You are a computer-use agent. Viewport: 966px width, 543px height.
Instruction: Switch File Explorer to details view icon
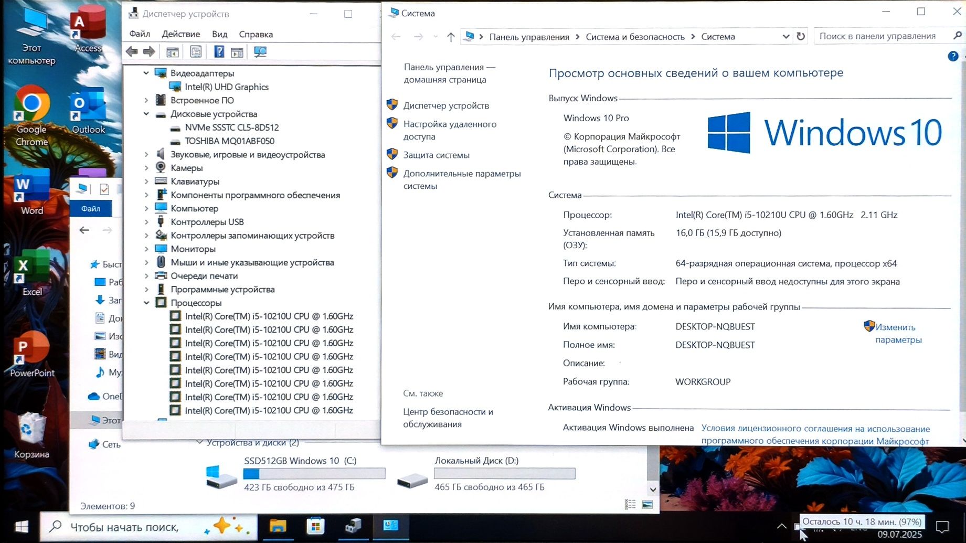[x=630, y=504]
